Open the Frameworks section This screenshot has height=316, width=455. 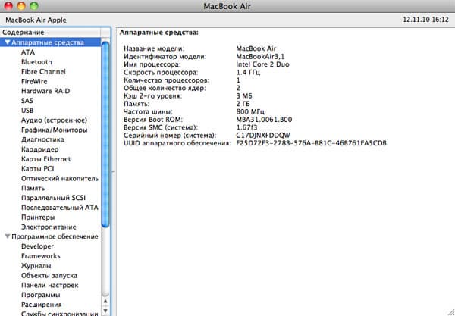pyautogui.click(x=41, y=256)
